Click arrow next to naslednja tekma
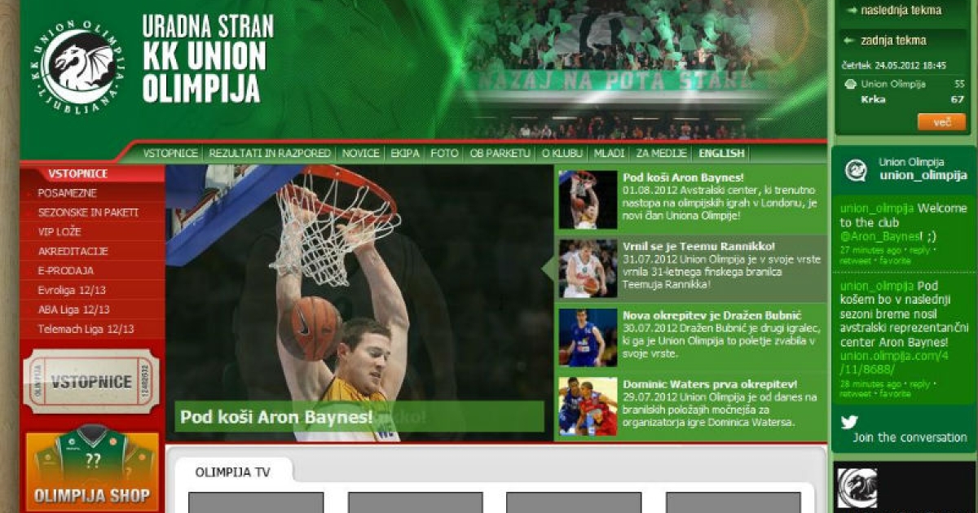978x513 pixels. (x=852, y=11)
